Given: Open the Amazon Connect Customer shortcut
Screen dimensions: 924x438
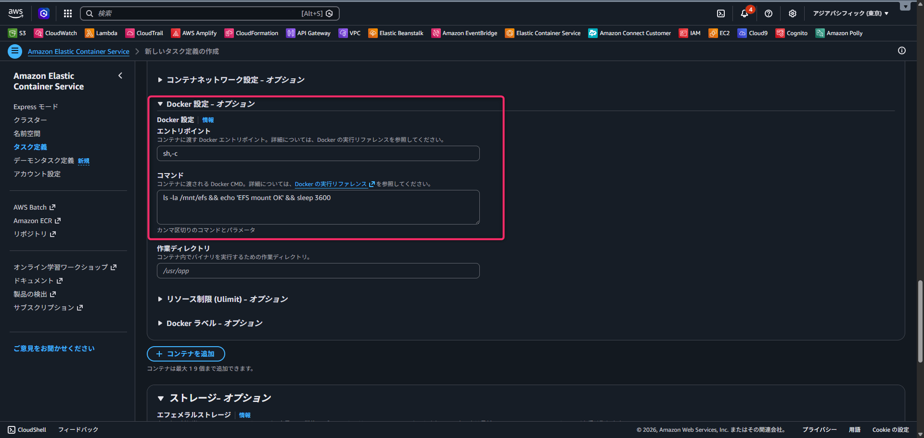Looking at the screenshot, I should pos(629,33).
